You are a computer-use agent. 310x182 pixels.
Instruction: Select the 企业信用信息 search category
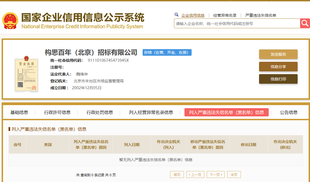pyautogui.click(x=193, y=15)
